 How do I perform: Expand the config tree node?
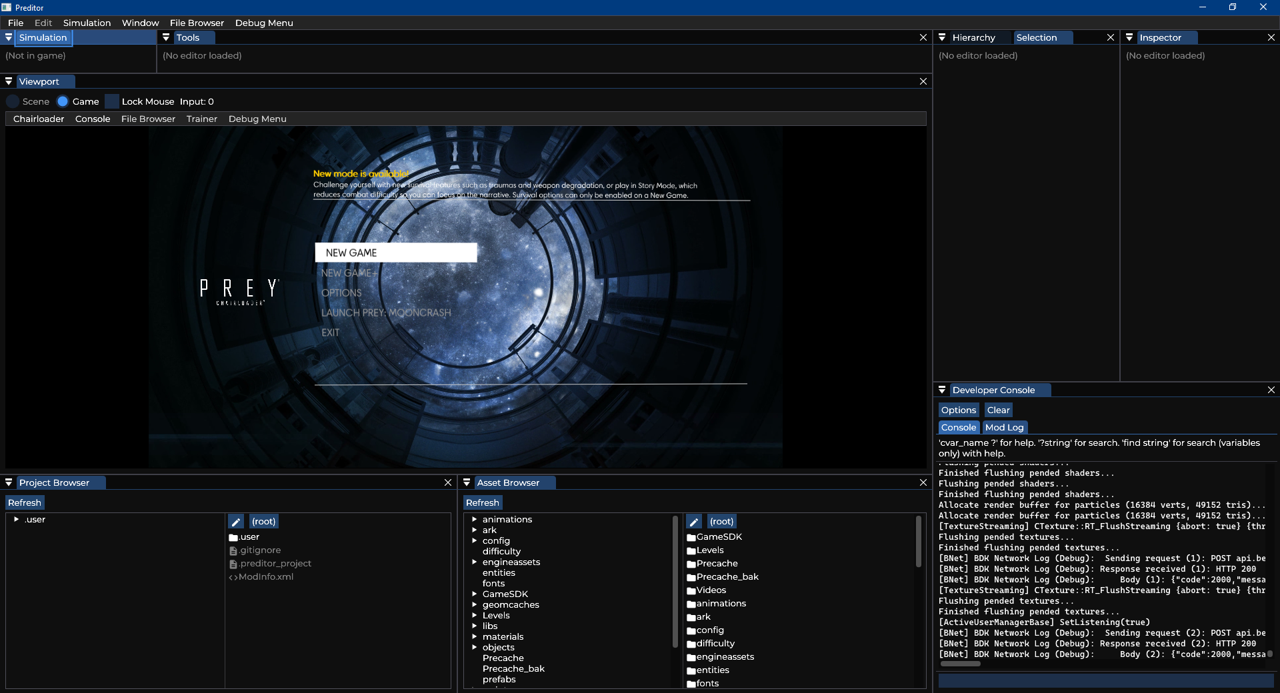click(x=474, y=540)
